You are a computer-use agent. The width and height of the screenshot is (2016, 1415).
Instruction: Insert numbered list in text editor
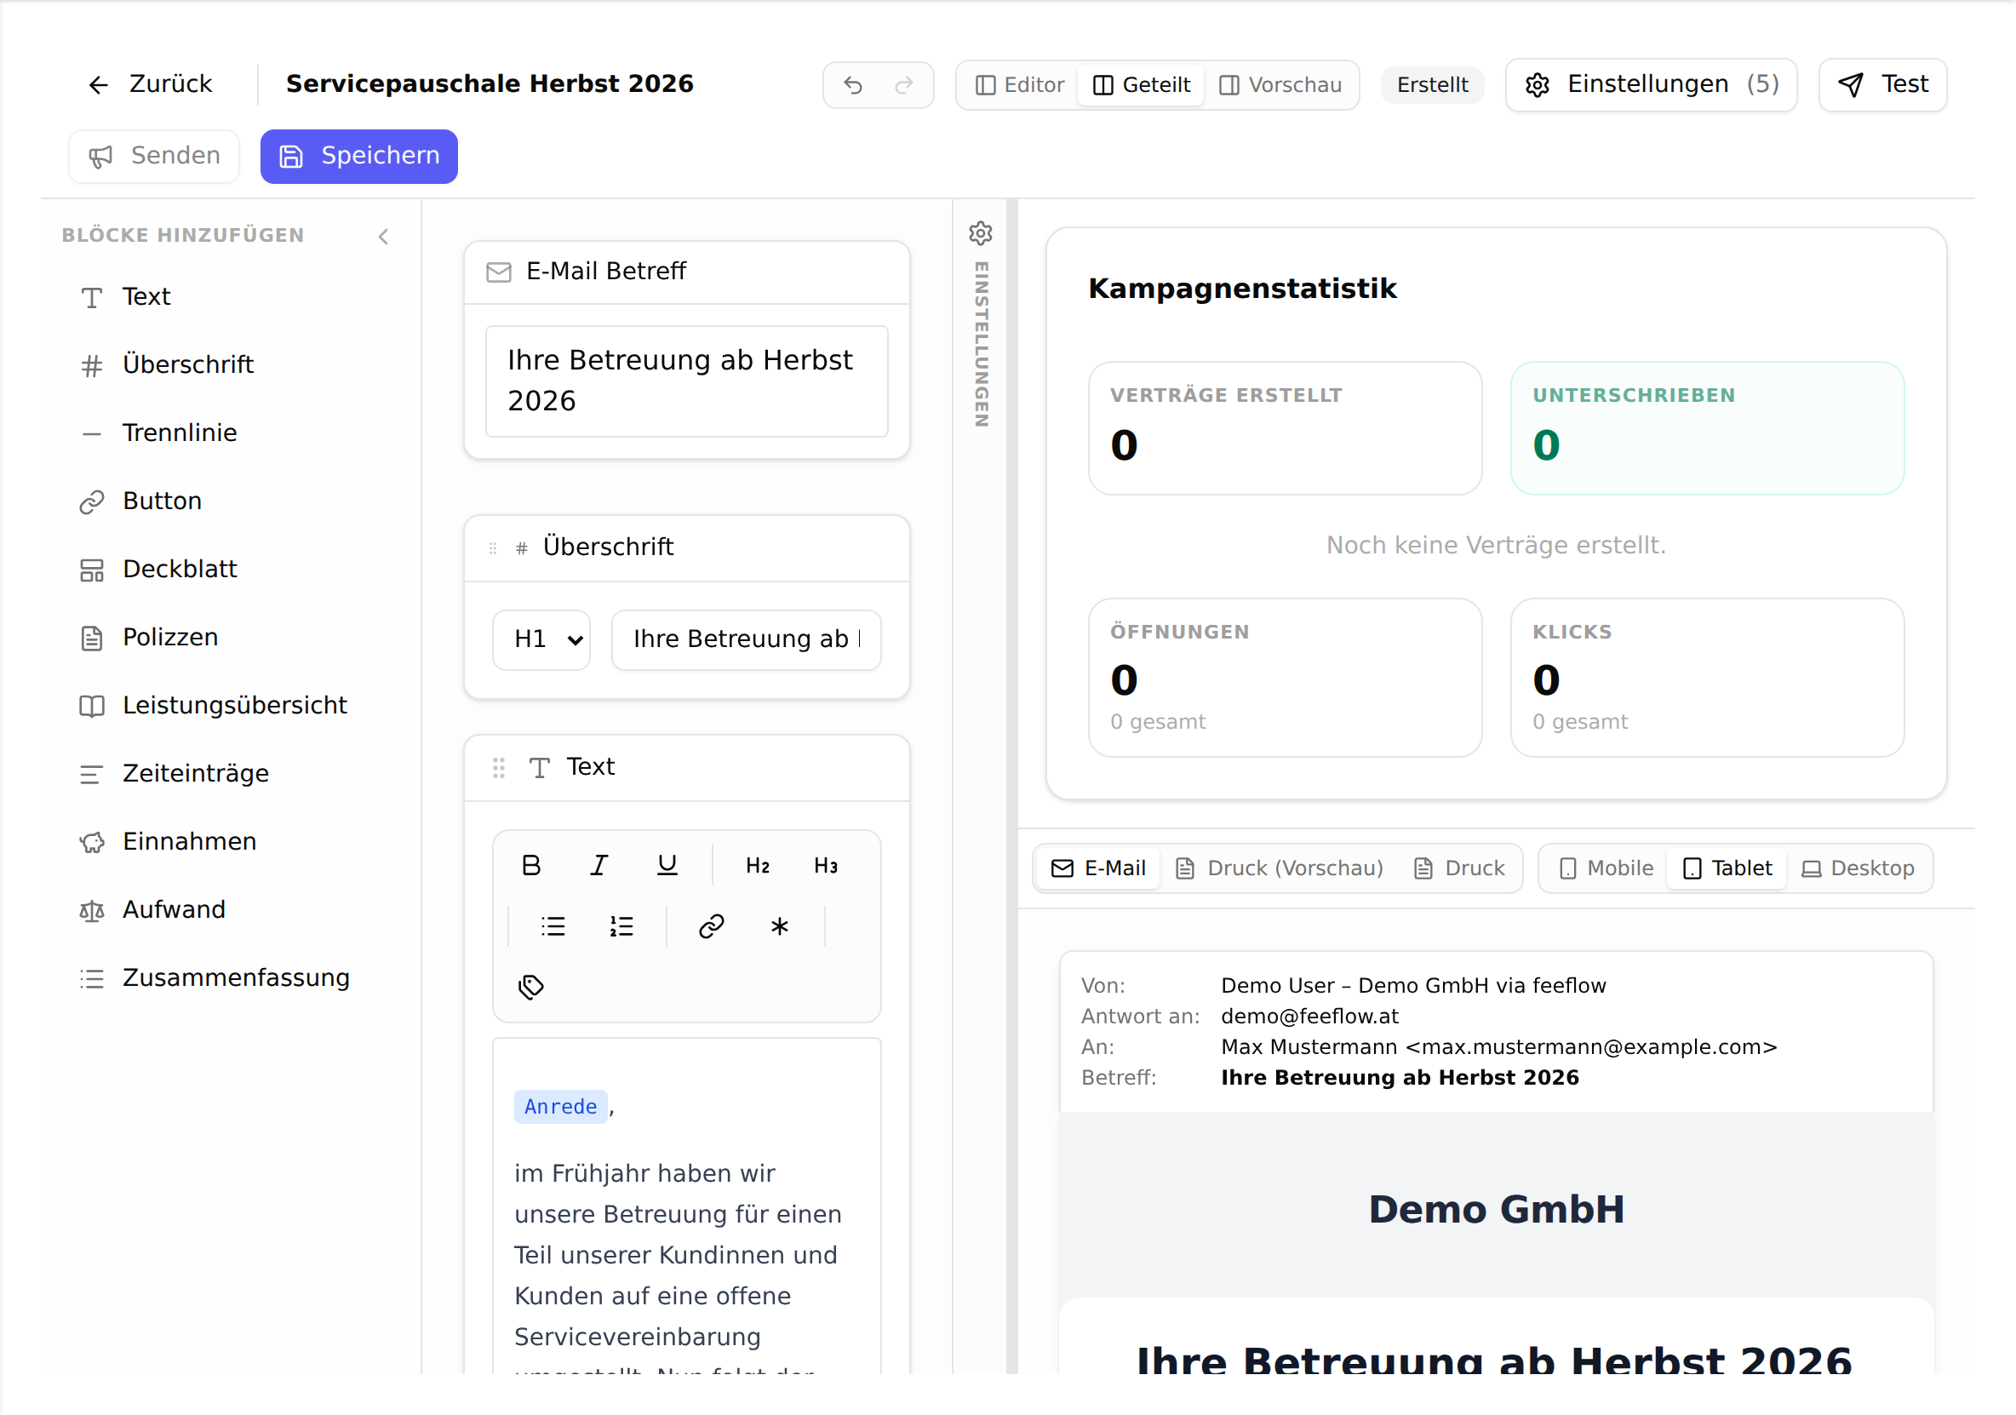[x=621, y=925]
